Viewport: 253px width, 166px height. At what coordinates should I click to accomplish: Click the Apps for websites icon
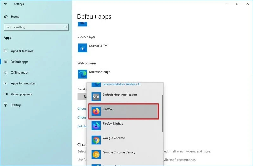[x=5, y=83]
